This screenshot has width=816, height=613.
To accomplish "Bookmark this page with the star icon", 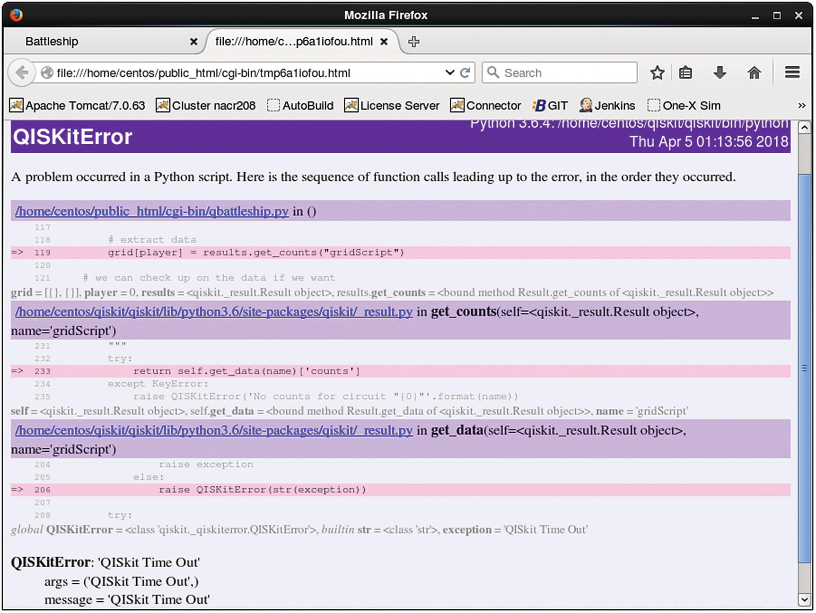I will coord(657,73).
